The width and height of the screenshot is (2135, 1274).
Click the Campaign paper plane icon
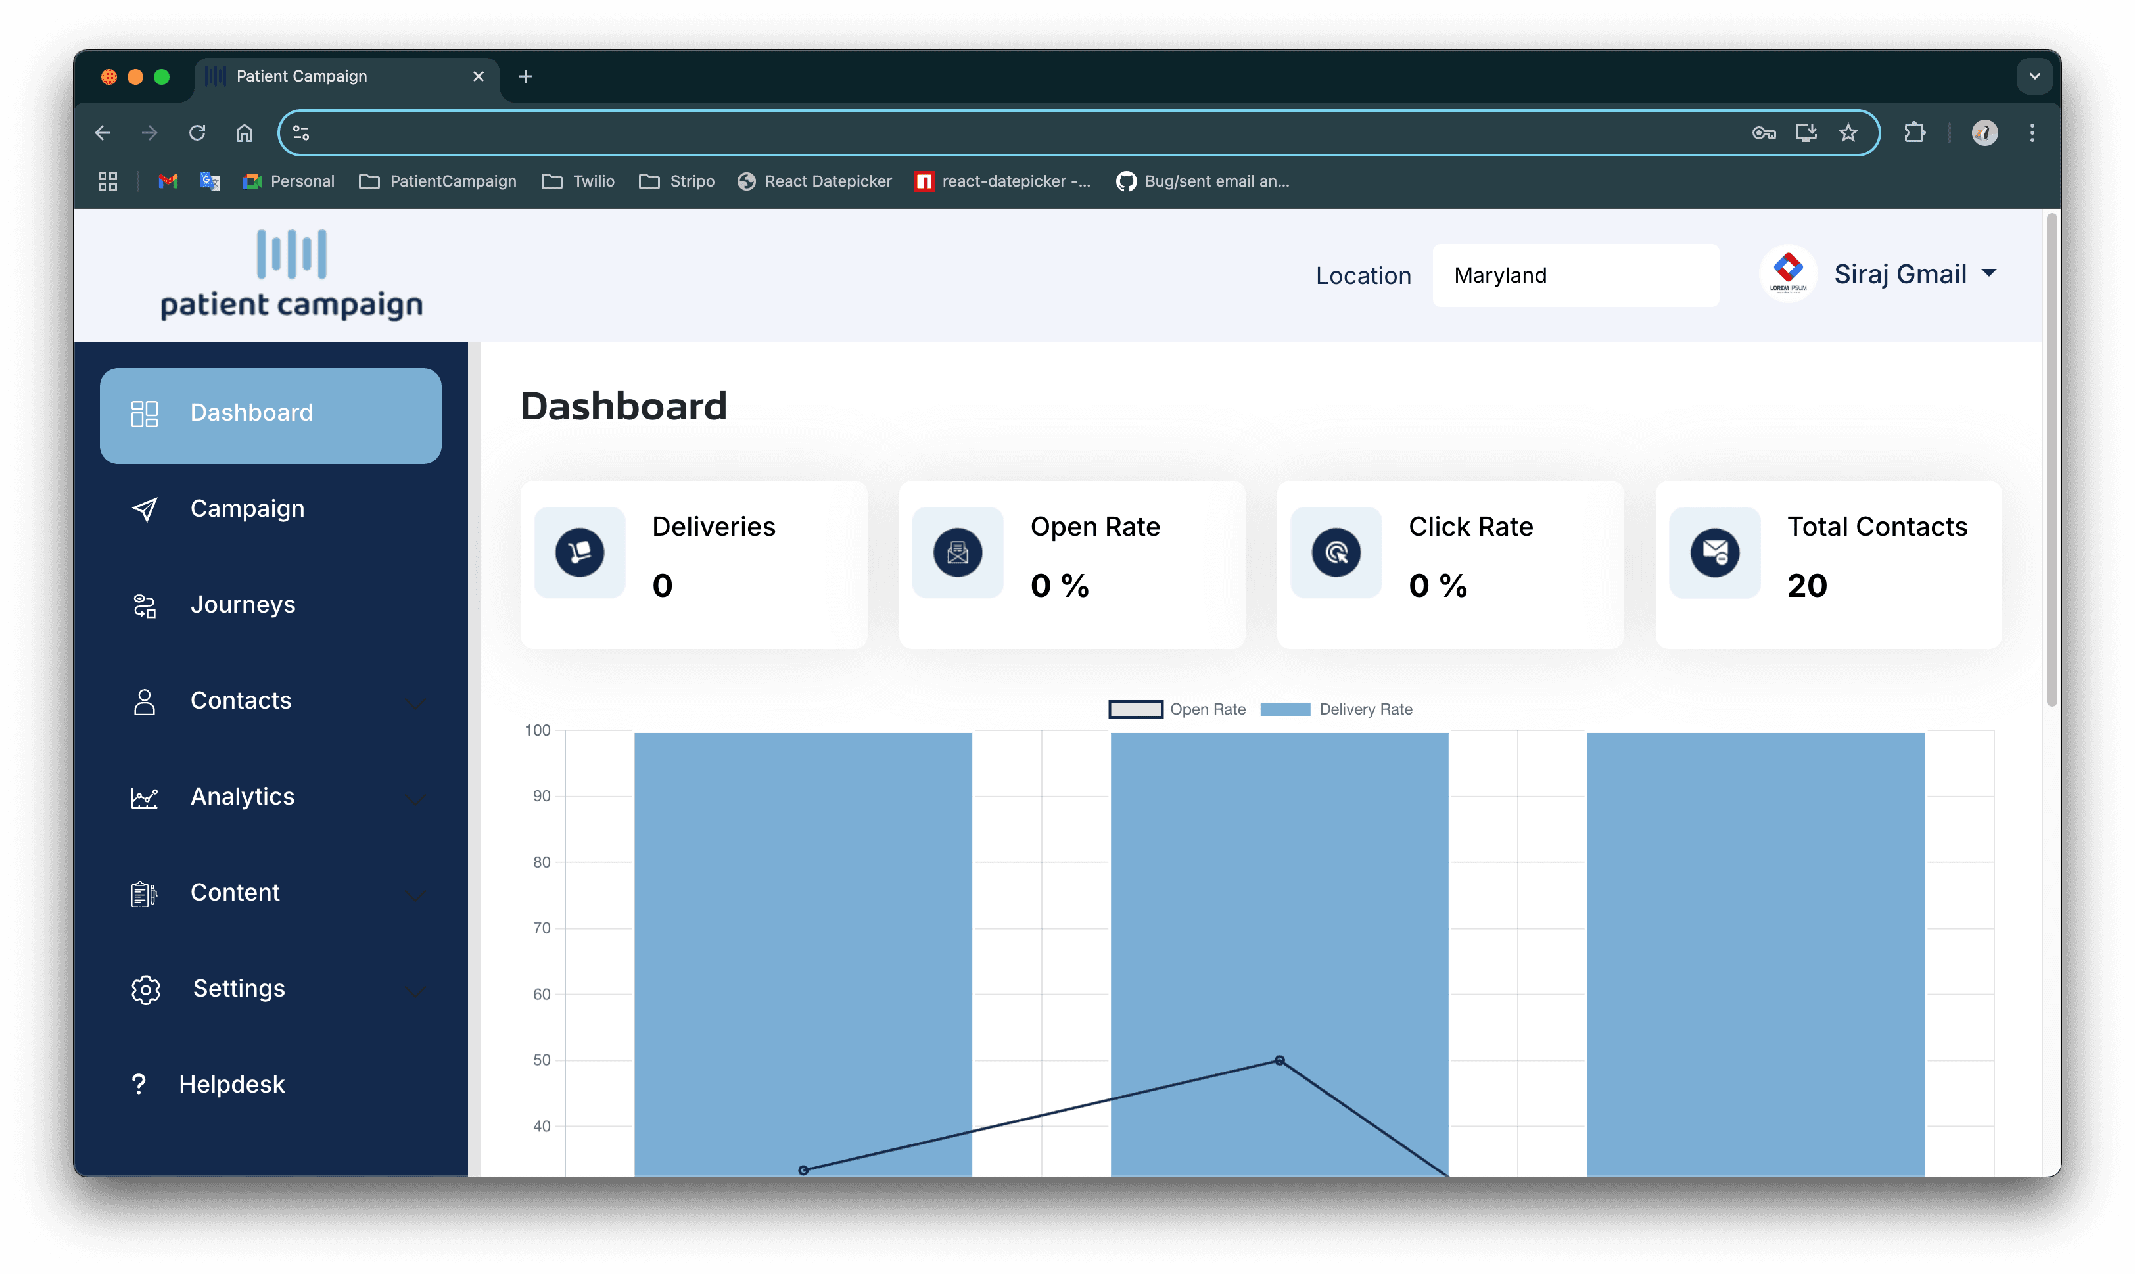(144, 510)
